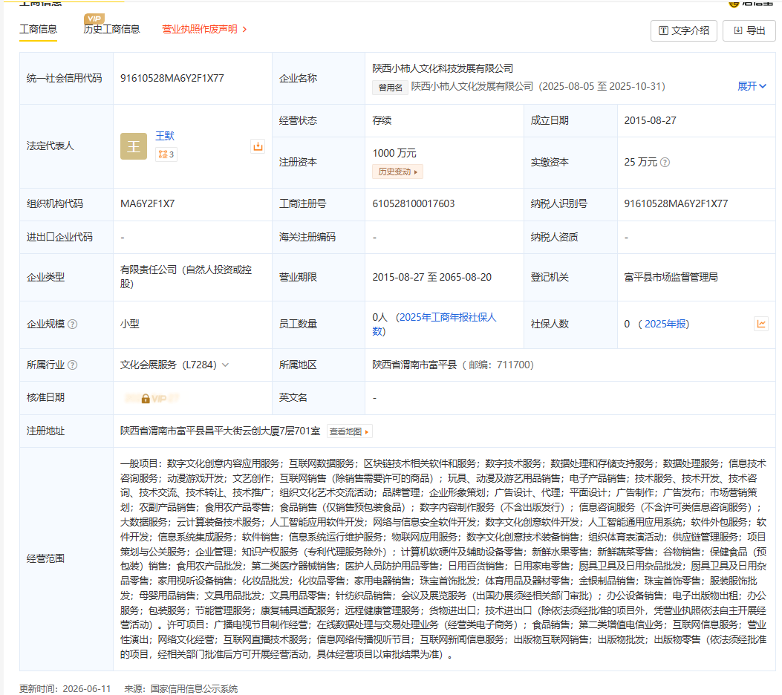Open legal representative 王默 profile link

pos(165,136)
